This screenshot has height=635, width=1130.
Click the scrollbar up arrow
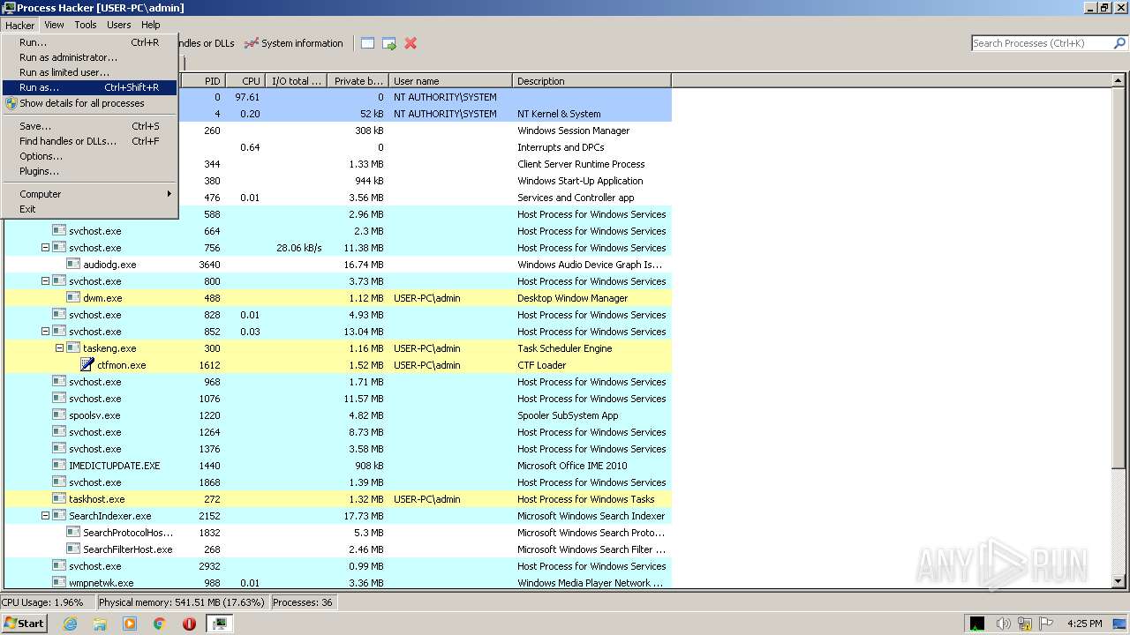pyautogui.click(x=1119, y=81)
